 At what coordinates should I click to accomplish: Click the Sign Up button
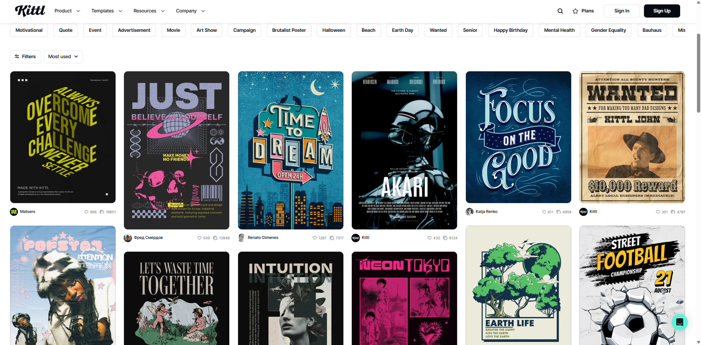click(662, 11)
